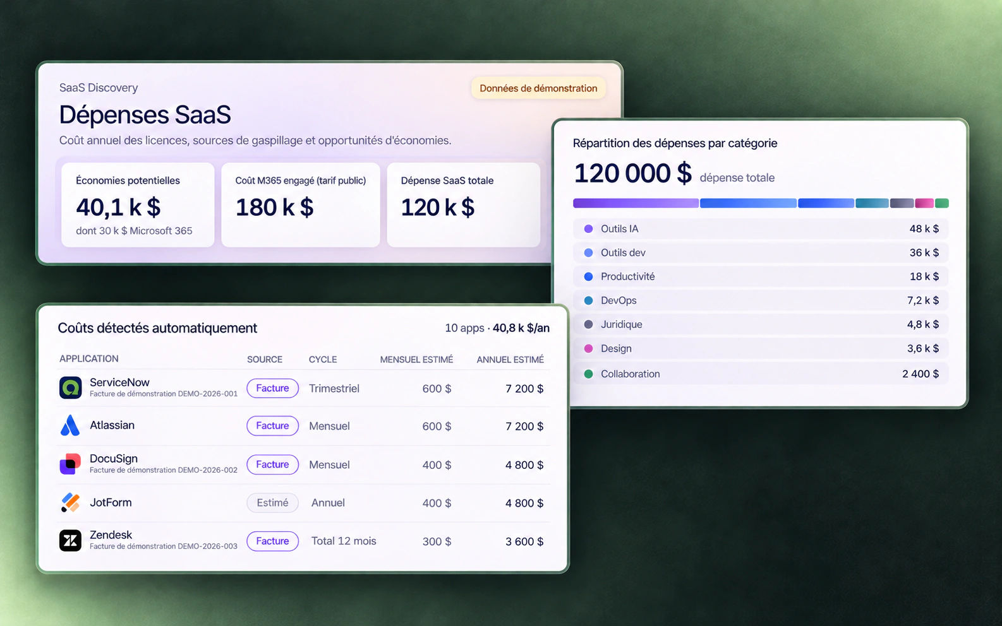Click invoice reference DEMO-2026-003 under Zendesk
Screen dimensions: 1002x626
208,546
